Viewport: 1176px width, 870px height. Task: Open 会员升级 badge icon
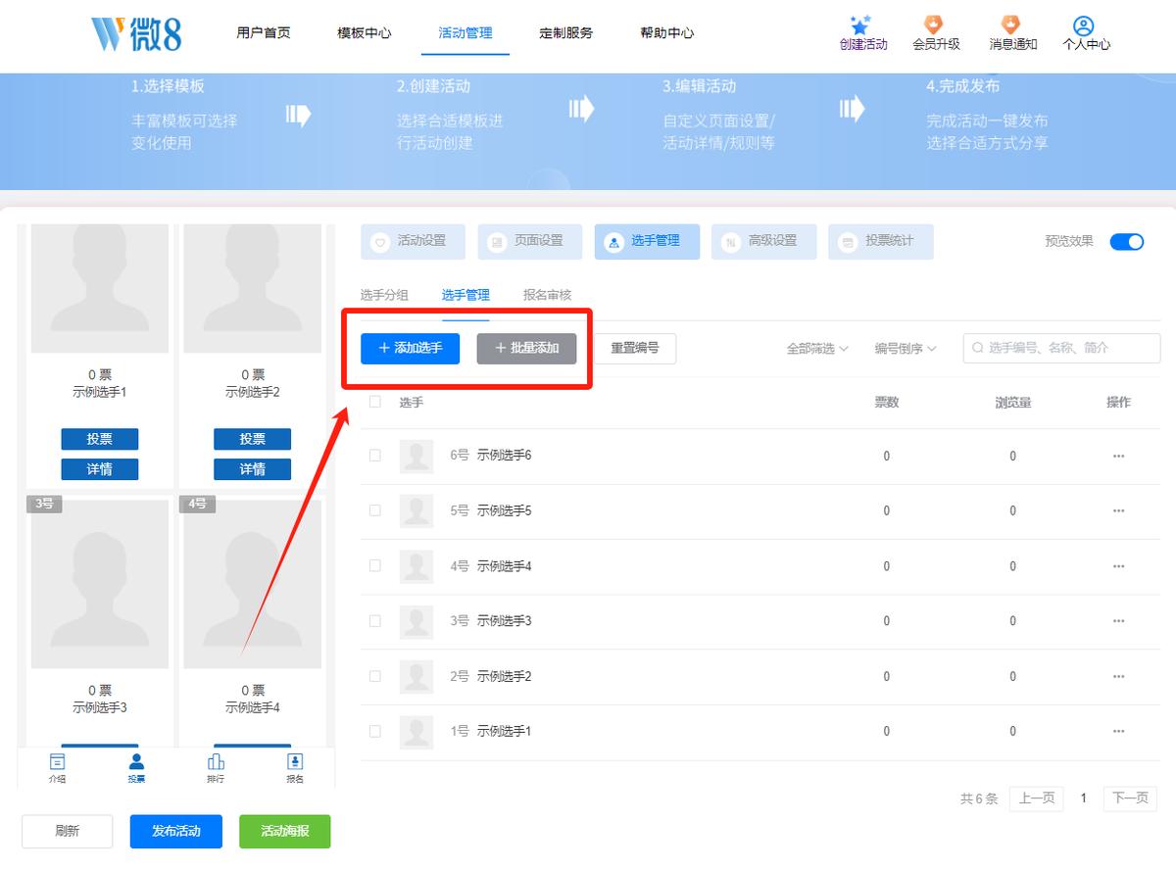(x=935, y=24)
